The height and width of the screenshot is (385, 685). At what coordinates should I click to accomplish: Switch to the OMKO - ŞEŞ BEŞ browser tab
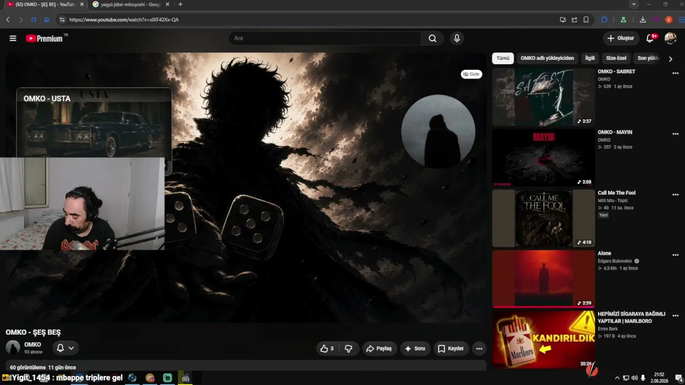tap(45, 4)
